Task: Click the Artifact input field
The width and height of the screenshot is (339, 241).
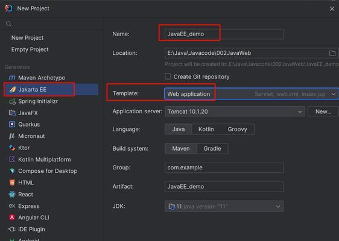Action: click(x=224, y=187)
